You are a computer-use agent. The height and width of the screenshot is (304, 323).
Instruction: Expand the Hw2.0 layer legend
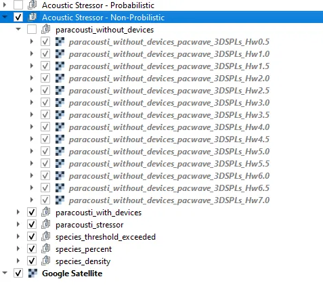(x=32, y=78)
